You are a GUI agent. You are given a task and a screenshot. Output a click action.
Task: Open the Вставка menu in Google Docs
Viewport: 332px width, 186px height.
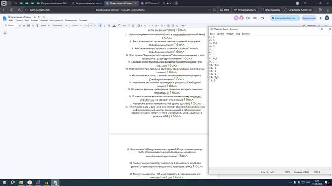coord(35,20)
